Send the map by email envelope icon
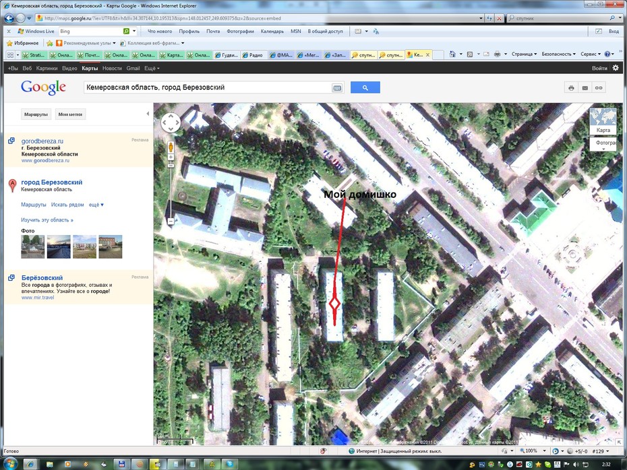Screen dimensions: 627x470 585,88
